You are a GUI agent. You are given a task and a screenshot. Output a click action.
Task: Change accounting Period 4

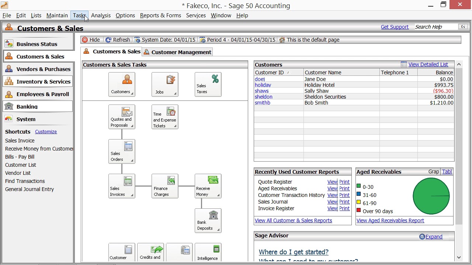tap(237, 40)
